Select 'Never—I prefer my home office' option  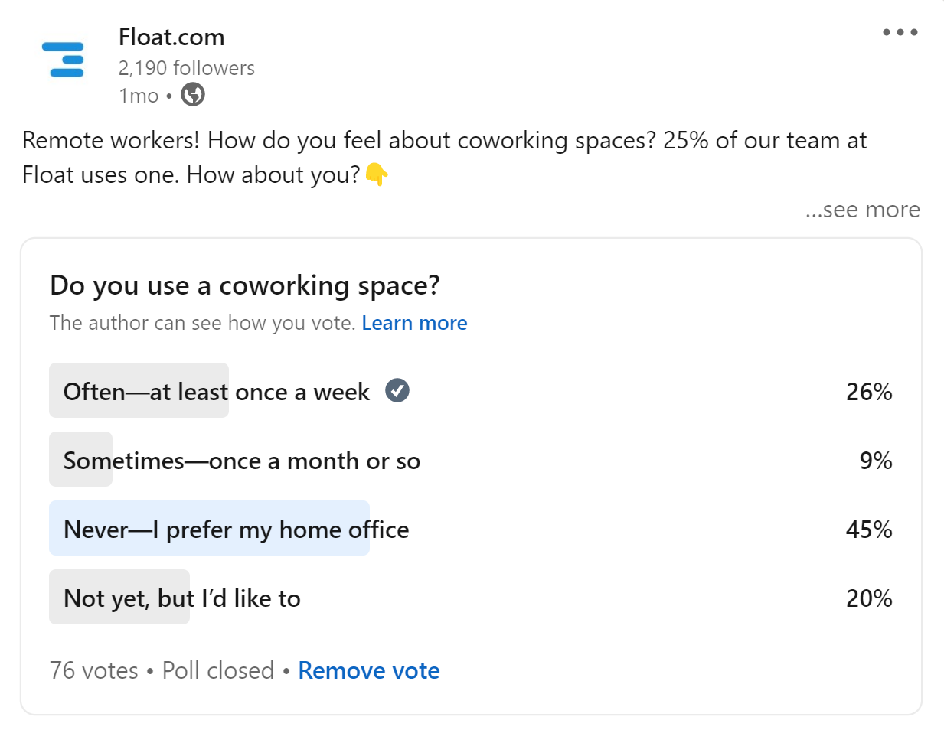pos(236,530)
